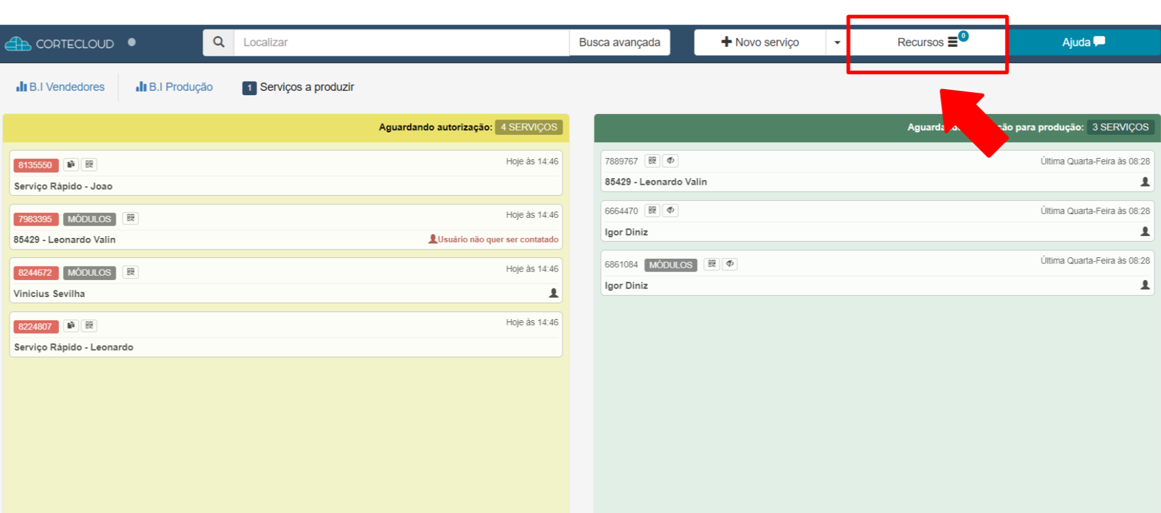Click the QR code icon on service 6861084
1161x513 pixels.
(x=712, y=264)
